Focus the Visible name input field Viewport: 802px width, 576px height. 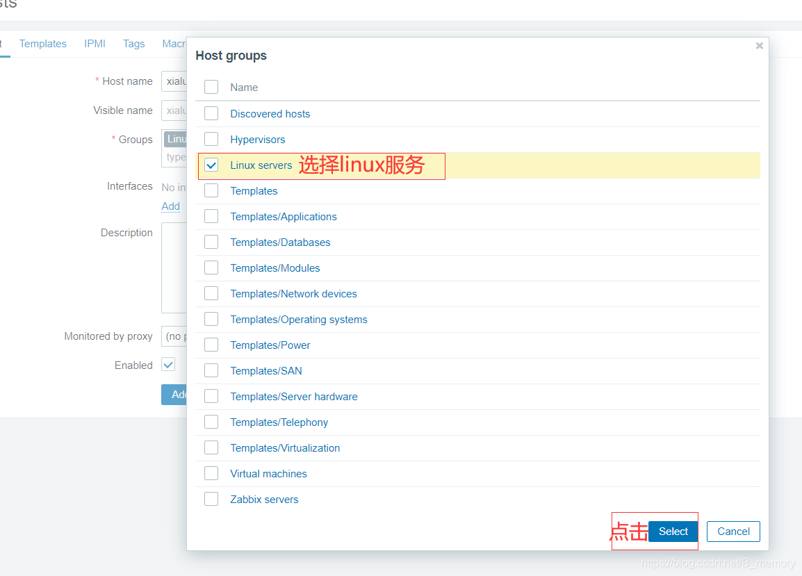click(174, 110)
